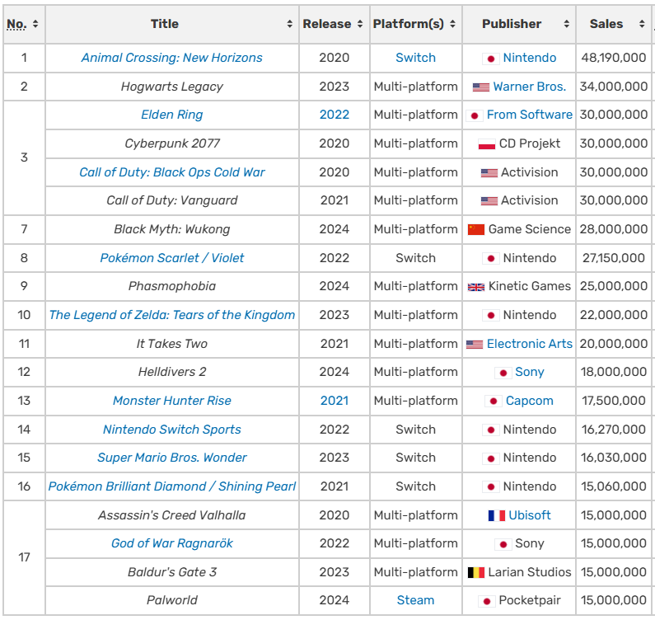Click France flag beside Ubisoft
Screen dimensions: 655x620
pyautogui.click(x=497, y=515)
